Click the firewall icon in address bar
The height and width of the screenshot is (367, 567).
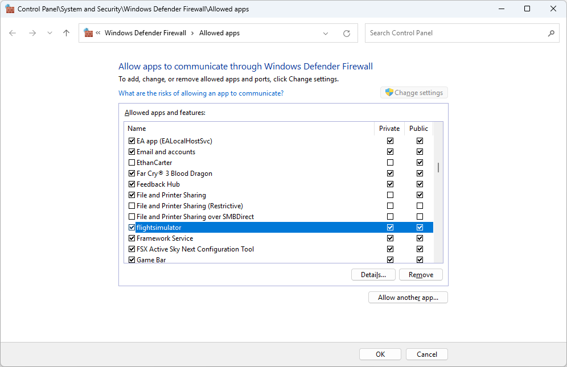(88, 33)
